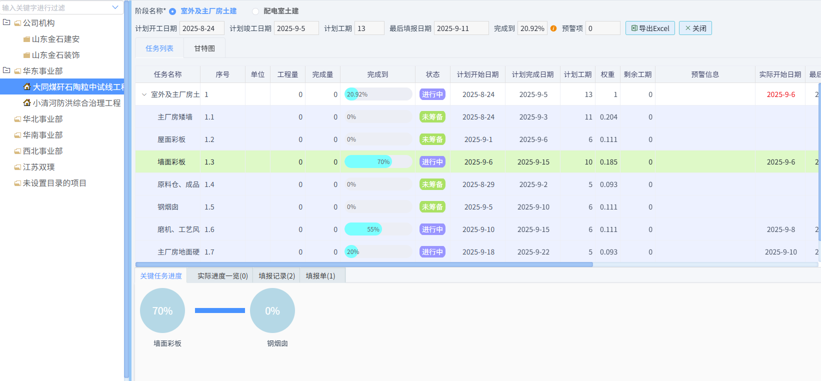Image resolution: width=821 pixels, height=381 pixels.
Task: Click the 导出Excel button
Action: pos(650,28)
